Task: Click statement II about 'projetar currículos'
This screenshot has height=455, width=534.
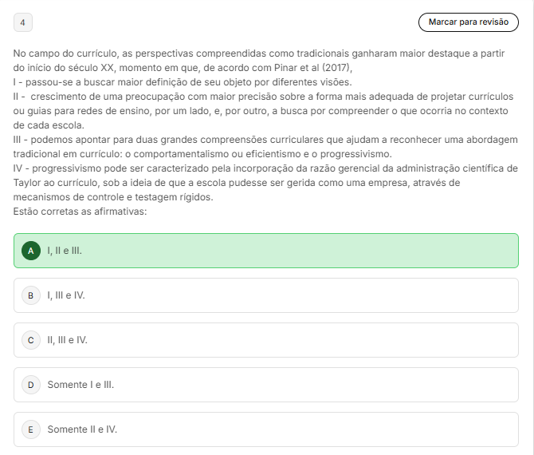Action: tap(263, 111)
